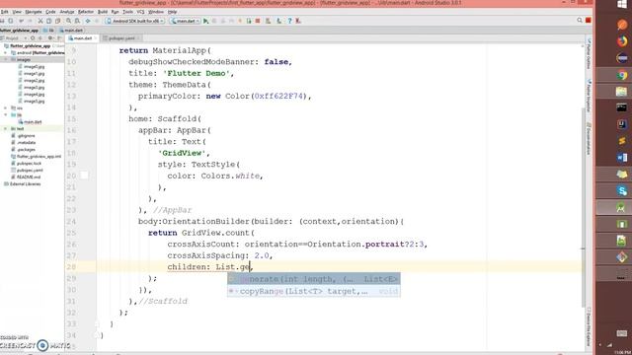The height and width of the screenshot is (355, 632).
Task: Open Firefox from the Windows taskbar
Action: point(622,41)
